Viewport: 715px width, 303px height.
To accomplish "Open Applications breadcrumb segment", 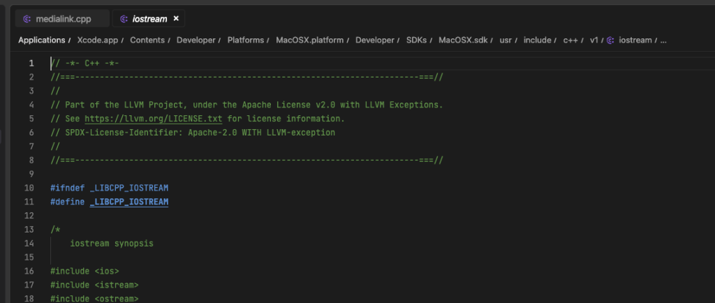I will [x=41, y=40].
